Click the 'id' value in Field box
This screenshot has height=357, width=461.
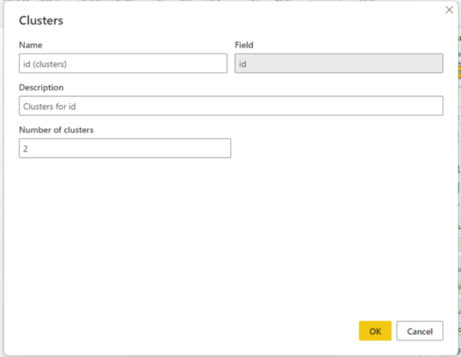[243, 64]
